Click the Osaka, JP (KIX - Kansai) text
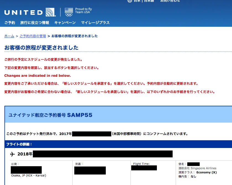Screen dimensions: 232x185 coord(28,175)
